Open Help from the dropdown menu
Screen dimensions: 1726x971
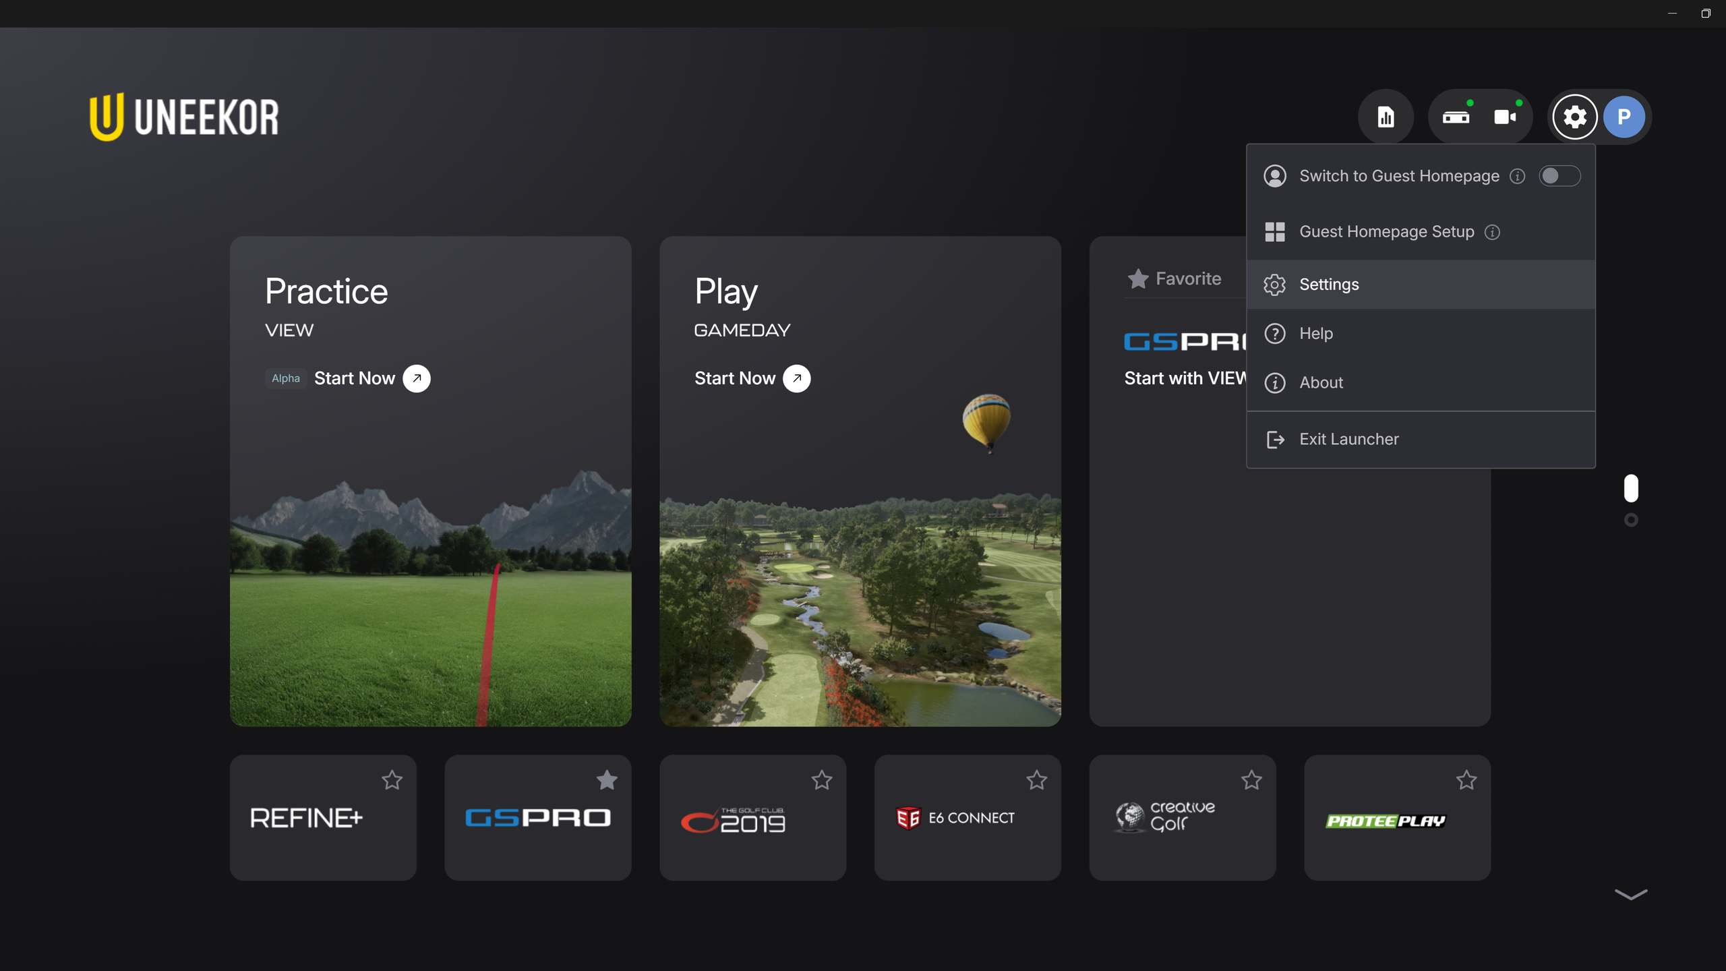tap(1421, 334)
